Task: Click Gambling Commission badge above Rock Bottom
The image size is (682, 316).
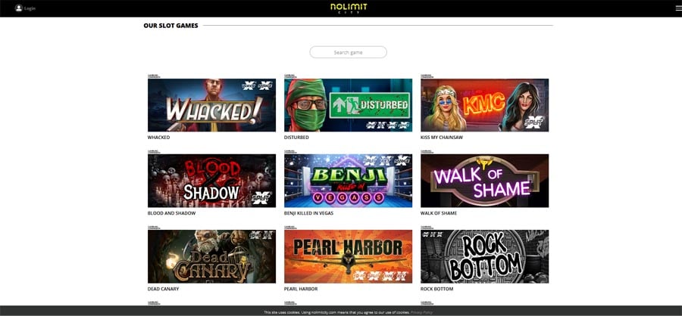Action: click(x=427, y=228)
